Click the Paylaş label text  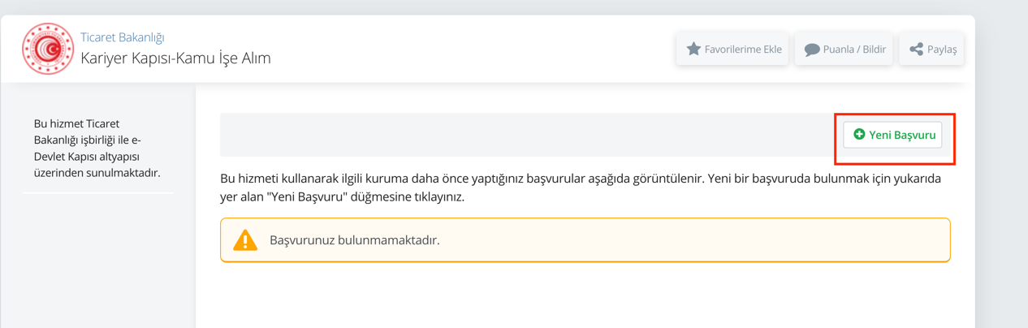[x=942, y=50]
